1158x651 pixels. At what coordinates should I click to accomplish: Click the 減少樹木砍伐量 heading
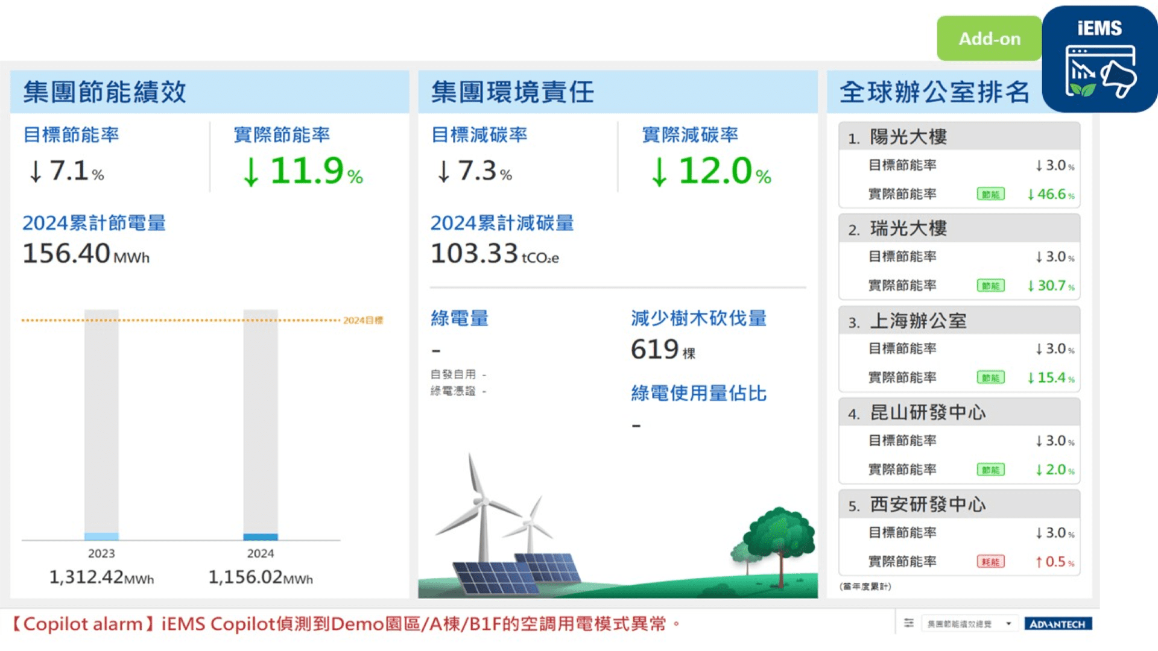click(x=699, y=318)
